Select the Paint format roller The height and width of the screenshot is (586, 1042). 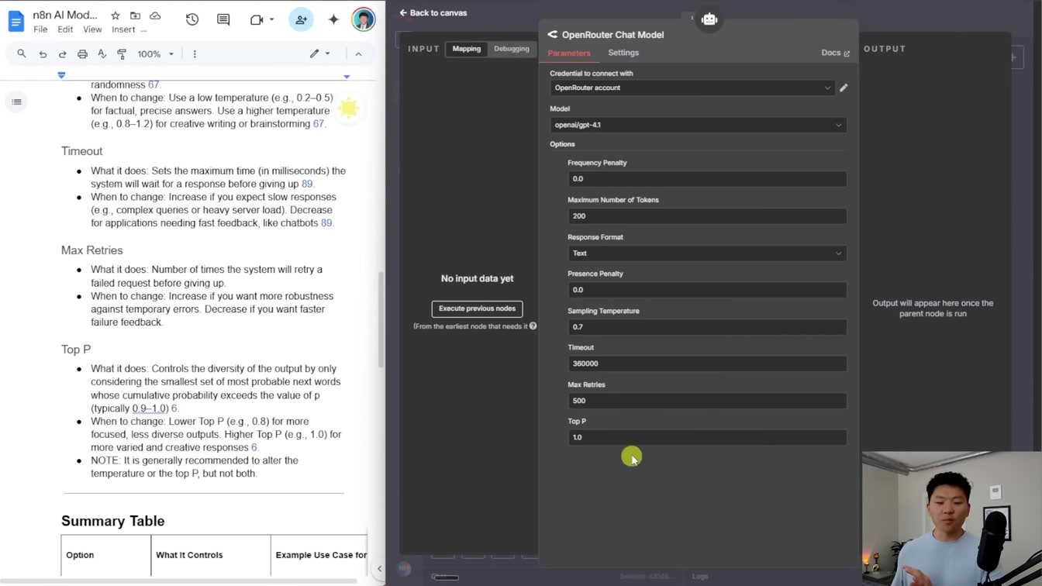[x=122, y=54]
